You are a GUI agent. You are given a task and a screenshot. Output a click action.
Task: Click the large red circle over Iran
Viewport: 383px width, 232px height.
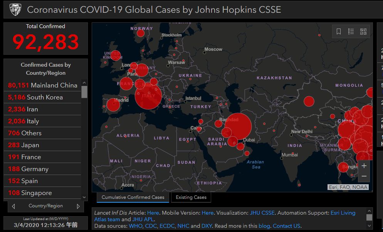tap(239, 126)
